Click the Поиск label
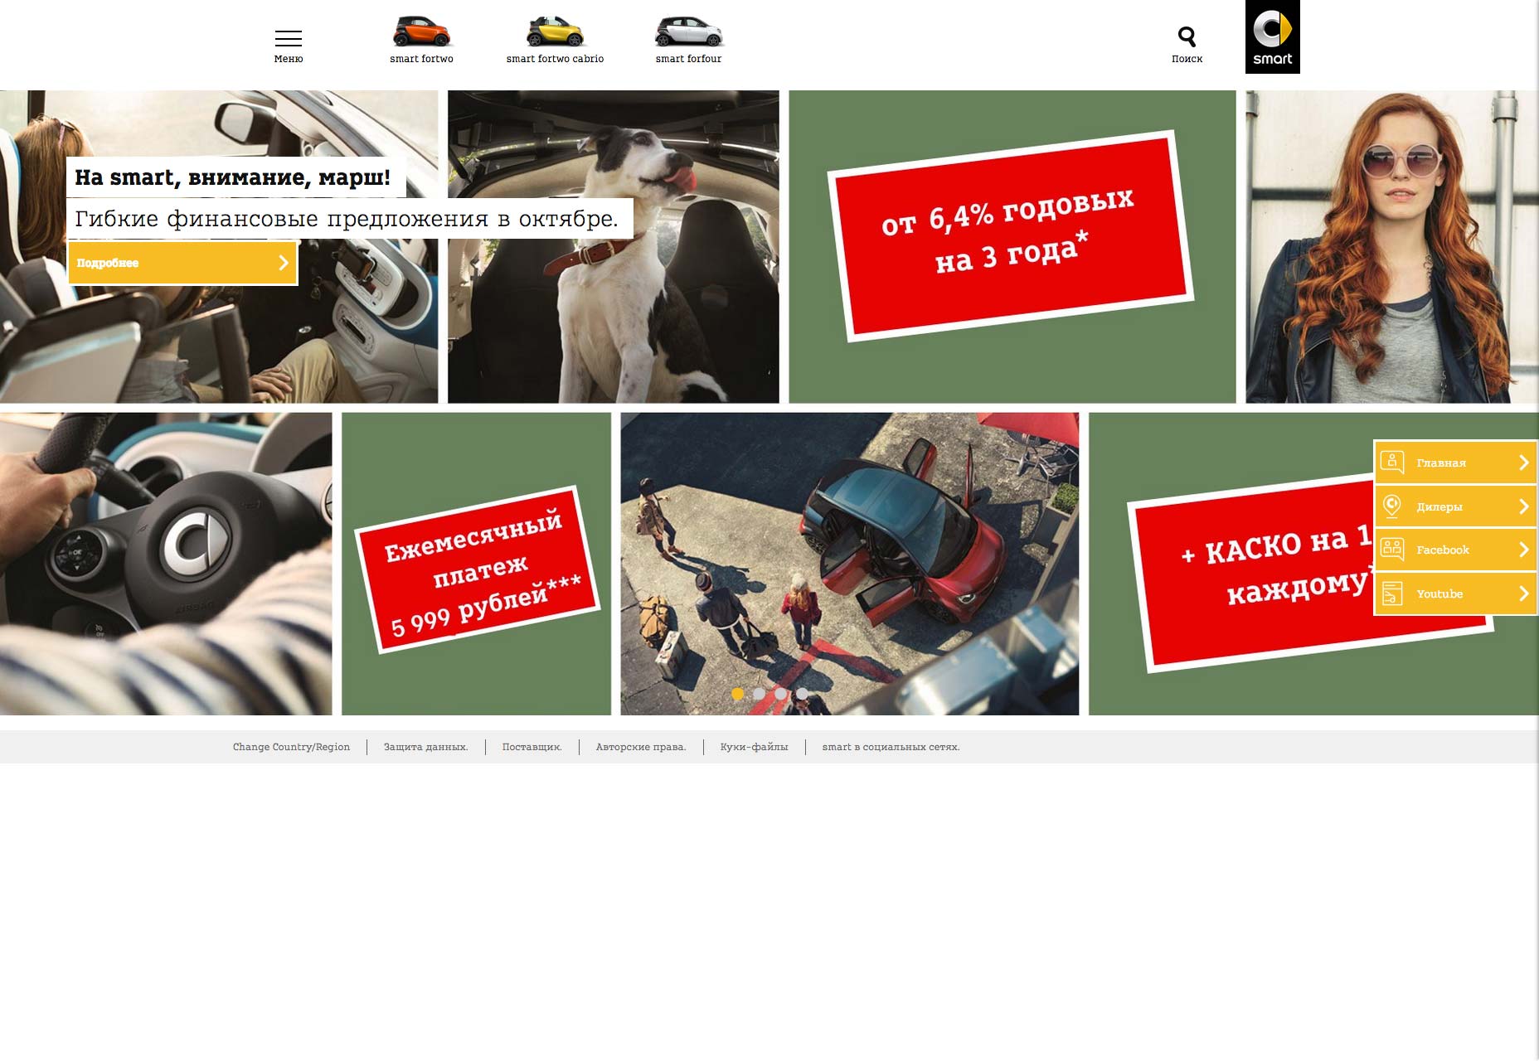Image resolution: width=1539 pixels, height=1061 pixels. (x=1187, y=59)
